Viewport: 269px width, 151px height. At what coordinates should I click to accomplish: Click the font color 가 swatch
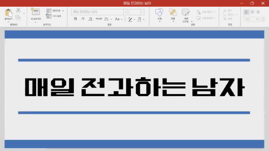(139, 19)
